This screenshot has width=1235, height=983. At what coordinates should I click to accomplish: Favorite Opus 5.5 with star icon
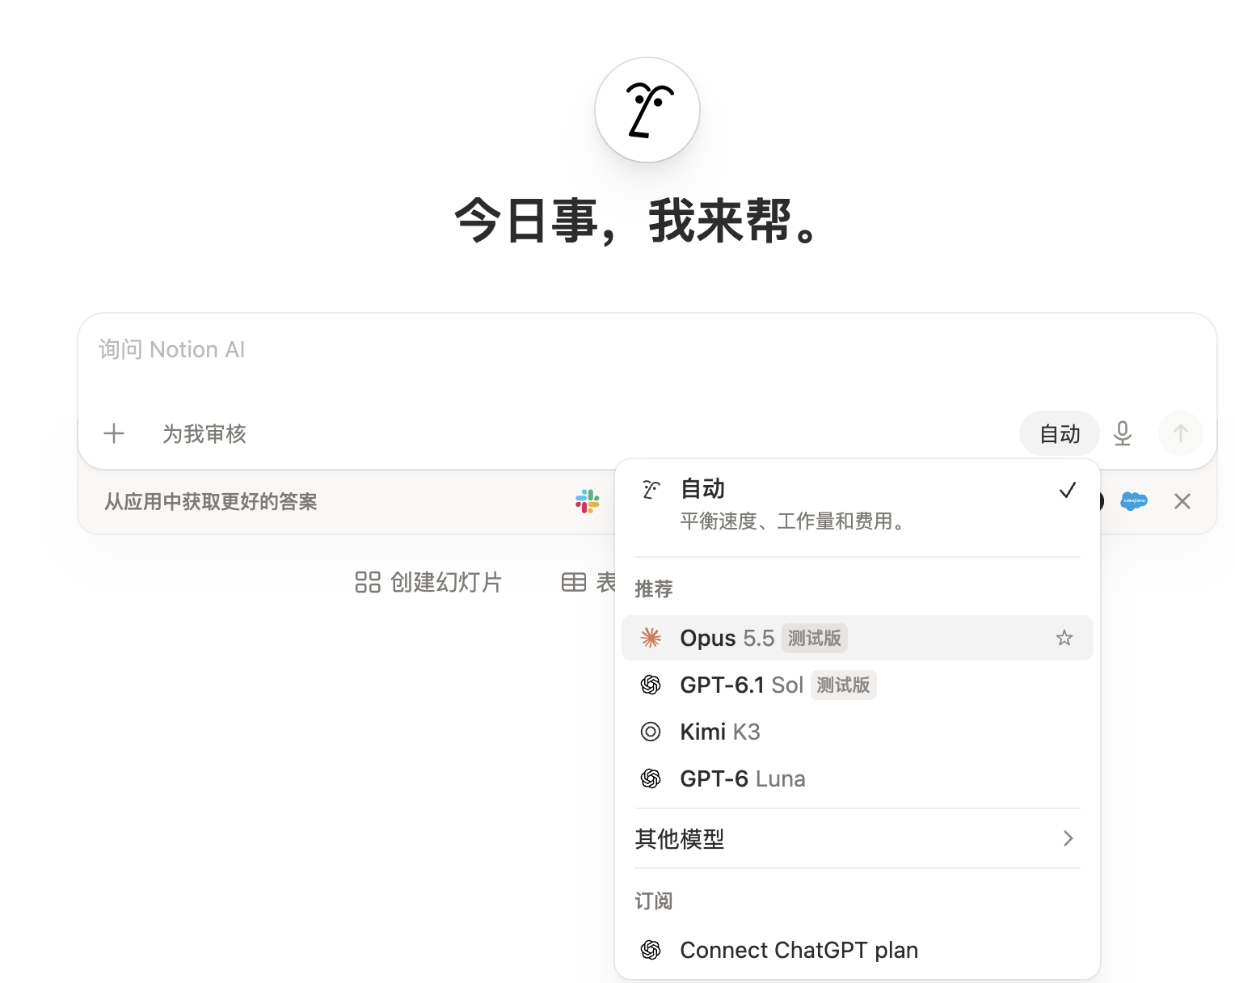pos(1064,638)
